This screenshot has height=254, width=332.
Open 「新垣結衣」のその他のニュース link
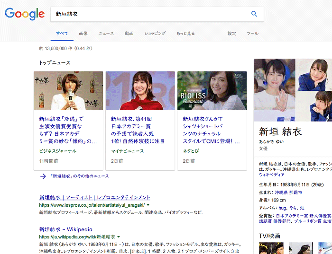click(x=79, y=176)
